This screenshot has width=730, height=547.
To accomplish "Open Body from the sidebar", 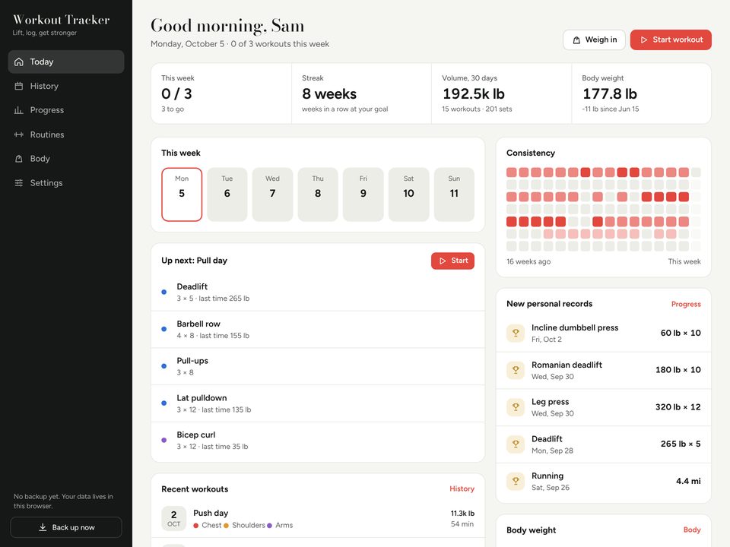I will (66, 159).
